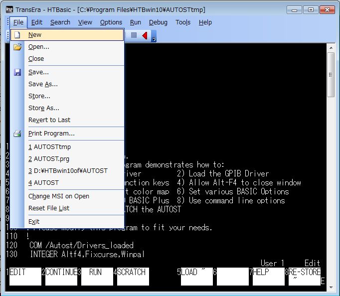Open recent file 2 AUTOST.prg
This screenshot has width=340, height=296.
tap(67, 159)
